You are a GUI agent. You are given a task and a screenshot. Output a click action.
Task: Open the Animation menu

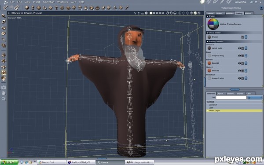point(48,2)
